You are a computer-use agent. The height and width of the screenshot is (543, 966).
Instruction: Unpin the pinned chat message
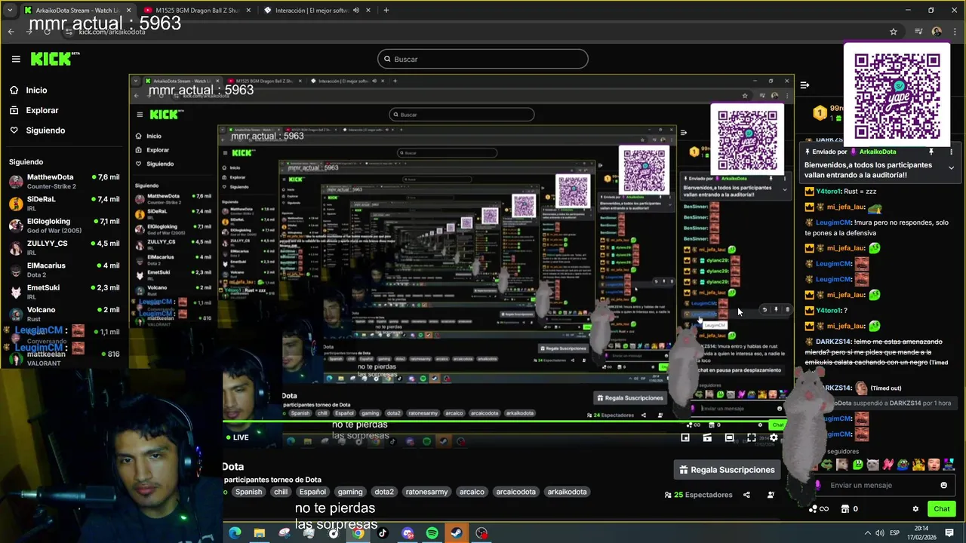click(x=931, y=152)
